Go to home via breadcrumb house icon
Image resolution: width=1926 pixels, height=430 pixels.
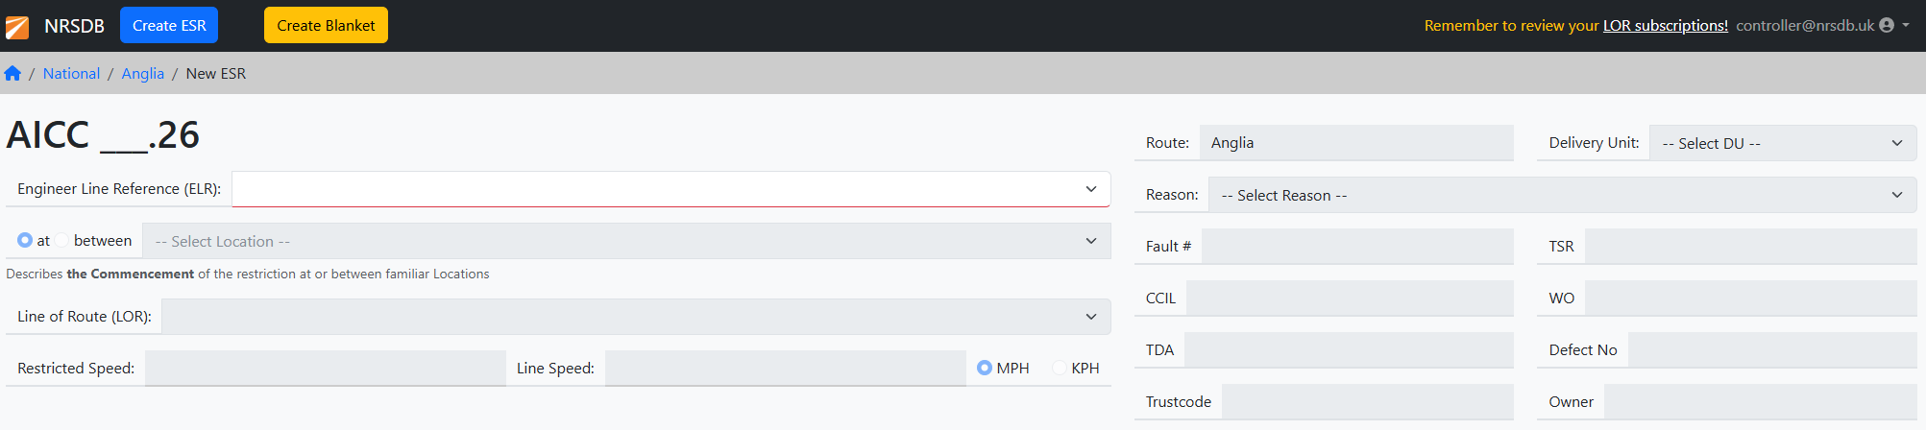(x=12, y=73)
